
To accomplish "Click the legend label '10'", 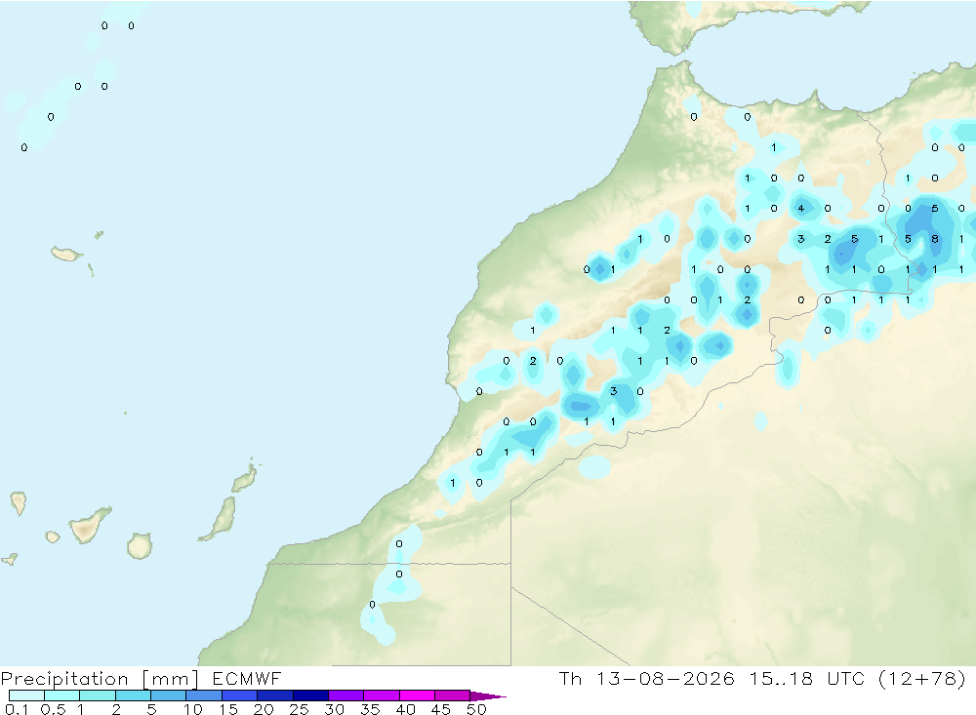I will [x=193, y=709].
